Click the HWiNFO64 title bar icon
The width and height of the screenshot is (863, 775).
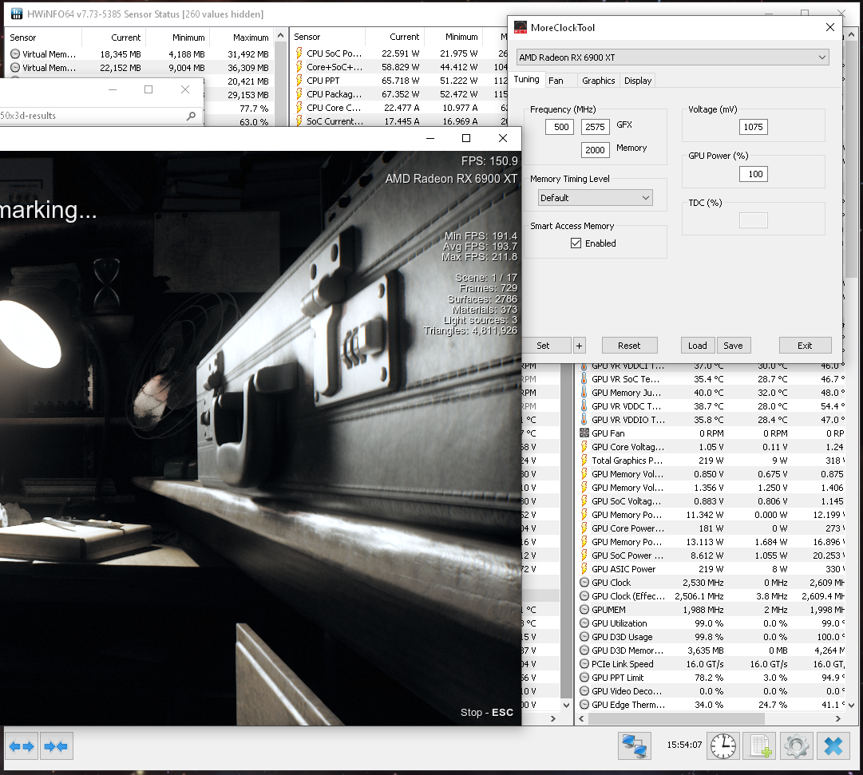[x=17, y=14]
